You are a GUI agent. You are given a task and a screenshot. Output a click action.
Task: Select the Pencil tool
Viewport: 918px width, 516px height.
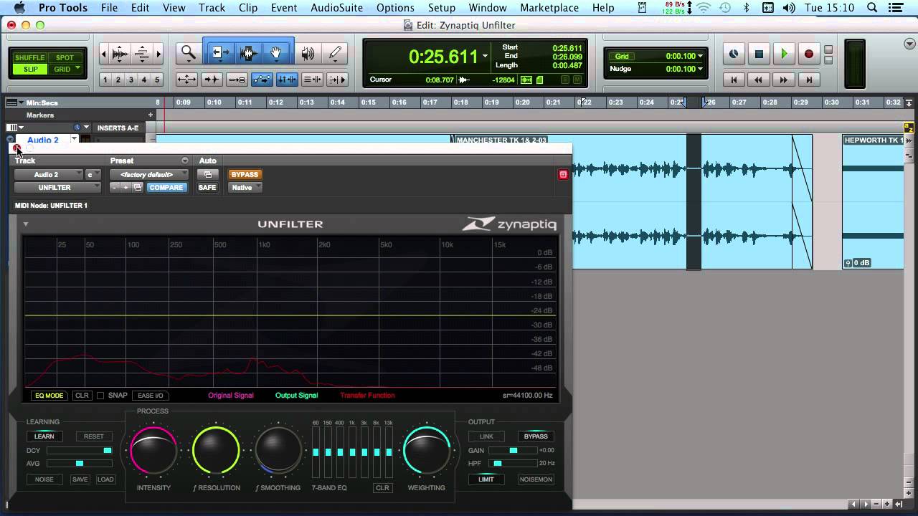[x=335, y=53]
